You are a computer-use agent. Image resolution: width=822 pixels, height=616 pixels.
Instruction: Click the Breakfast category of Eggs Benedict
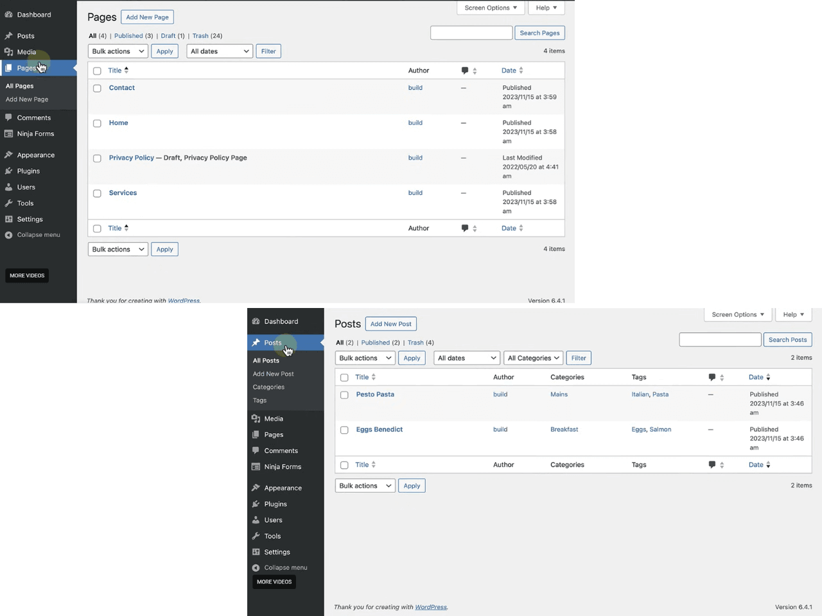564,429
